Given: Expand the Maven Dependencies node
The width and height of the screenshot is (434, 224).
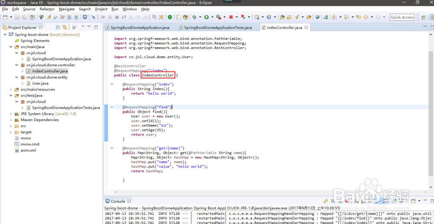Looking at the screenshot, I should (x=10, y=120).
